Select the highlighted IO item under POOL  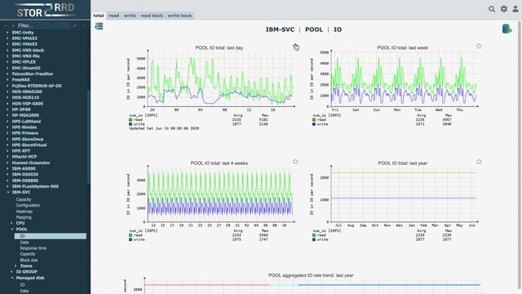click(51, 236)
